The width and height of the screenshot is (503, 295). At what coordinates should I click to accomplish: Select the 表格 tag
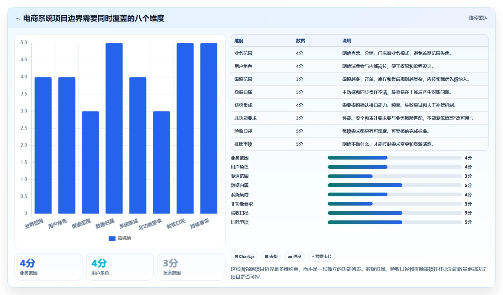(271, 256)
